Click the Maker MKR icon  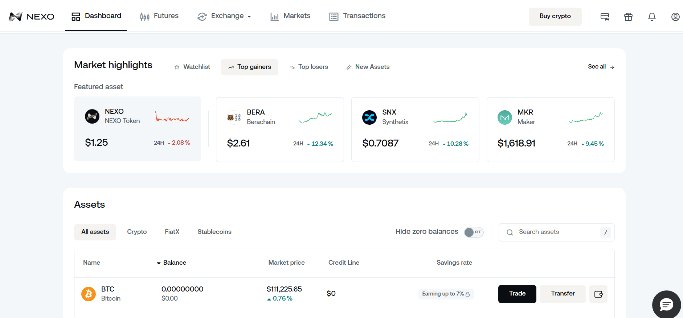click(505, 117)
